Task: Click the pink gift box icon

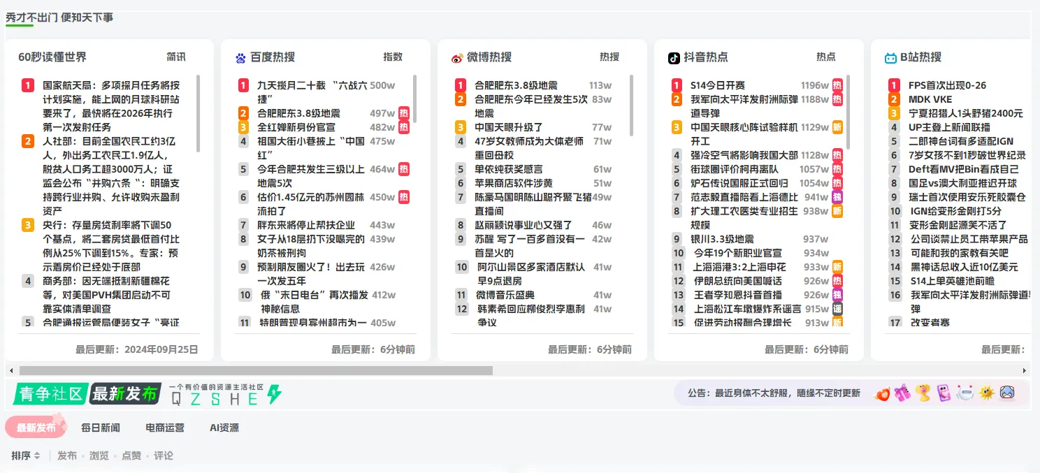Action: pos(903,393)
